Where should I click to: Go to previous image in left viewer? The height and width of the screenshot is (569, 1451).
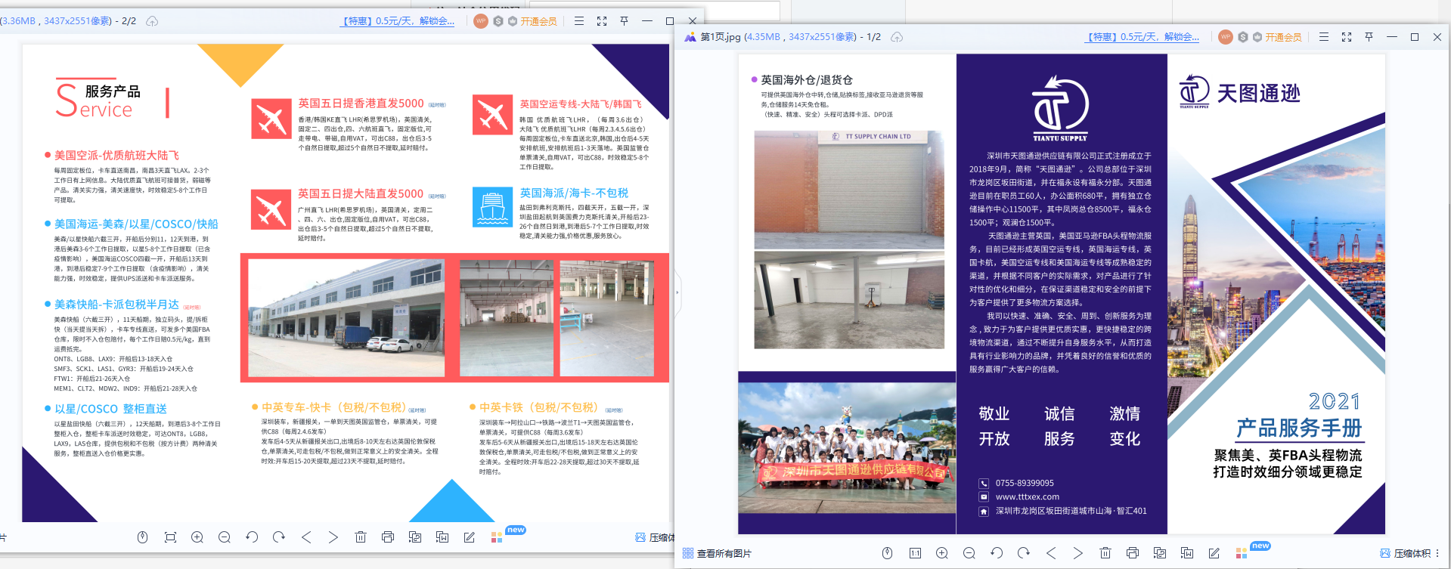point(306,537)
